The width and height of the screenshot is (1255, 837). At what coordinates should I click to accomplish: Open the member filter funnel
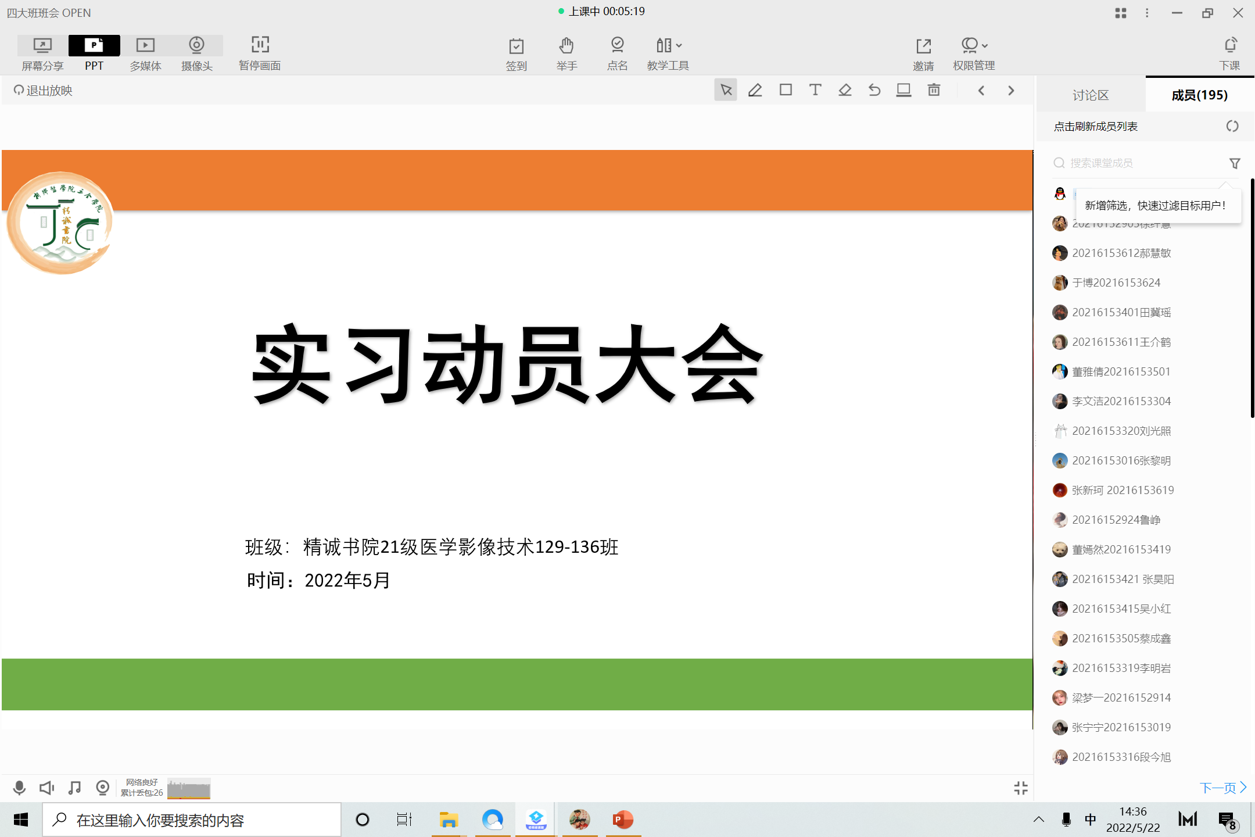pos(1235,163)
